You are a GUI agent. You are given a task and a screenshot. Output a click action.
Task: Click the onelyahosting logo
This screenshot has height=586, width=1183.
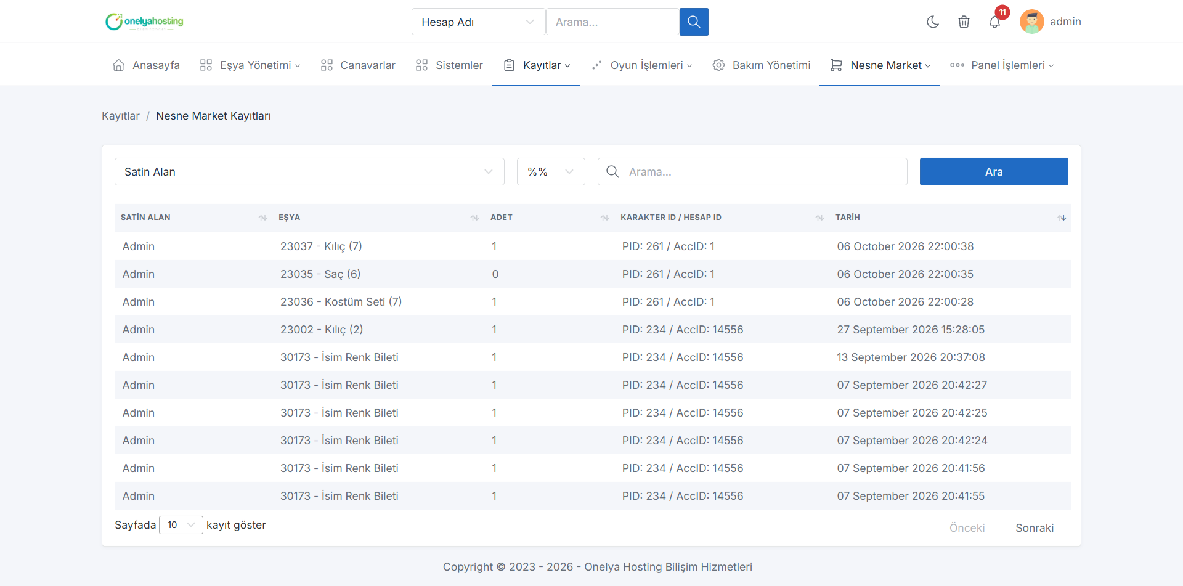(x=145, y=22)
